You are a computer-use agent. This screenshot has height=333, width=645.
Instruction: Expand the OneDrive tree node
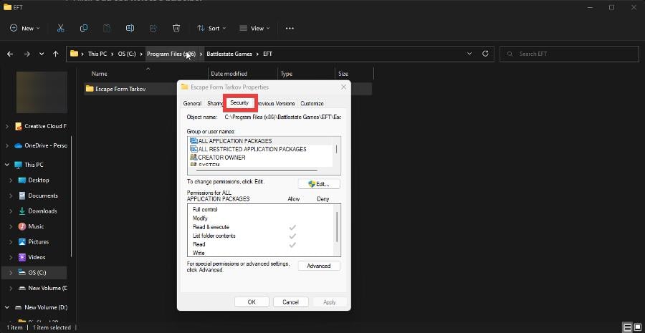pyautogui.click(x=7, y=145)
